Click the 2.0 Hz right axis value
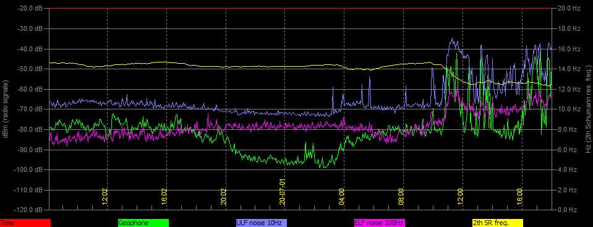The width and height of the screenshot is (593, 227). point(567,189)
